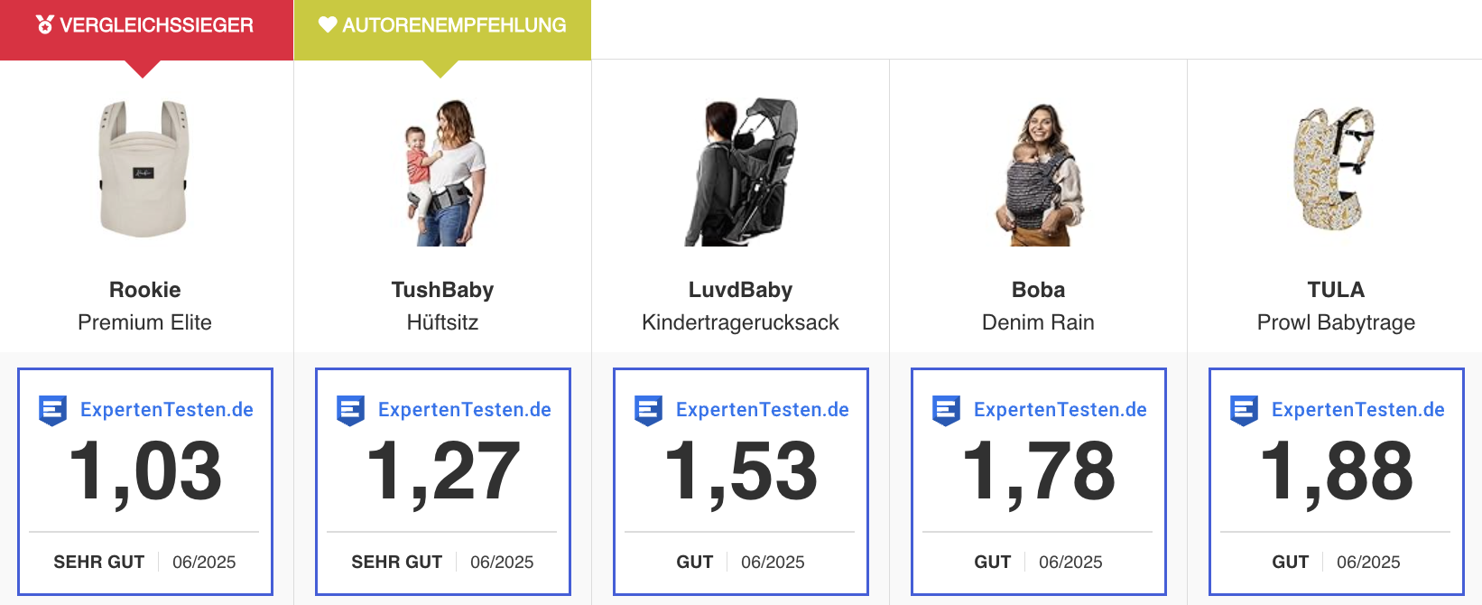Click the 1,03 rating score badge
1482x605 pixels.
pyautogui.click(x=145, y=481)
